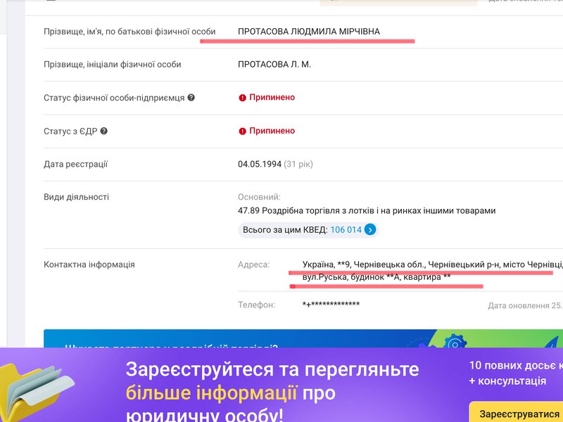Click the help icon beside Статус фізичної особи-підприємця

click(x=191, y=98)
